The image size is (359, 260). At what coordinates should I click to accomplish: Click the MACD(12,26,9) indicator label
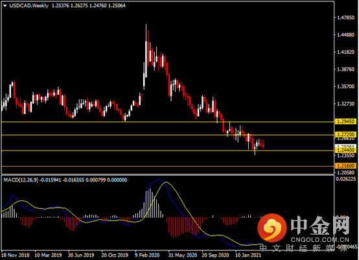pos(21,180)
